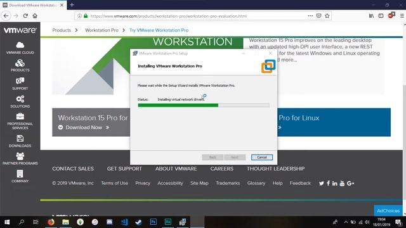The width and height of the screenshot is (406, 228).
Task: Open the About VMware footer link
Action: (x=176, y=169)
